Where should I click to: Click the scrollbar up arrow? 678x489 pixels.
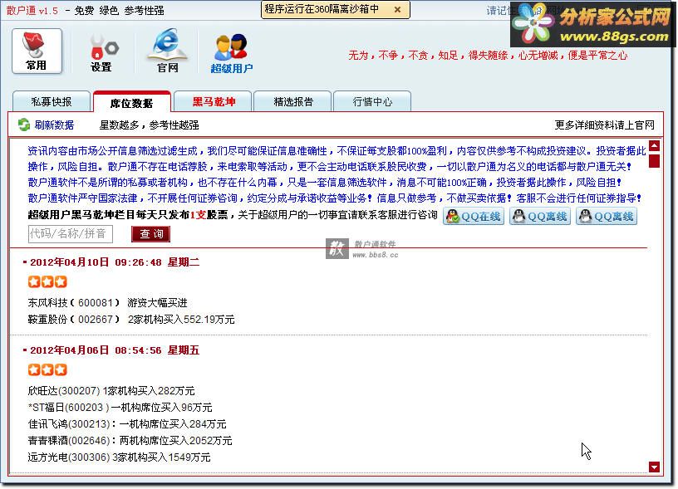click(x=654, y=146)
